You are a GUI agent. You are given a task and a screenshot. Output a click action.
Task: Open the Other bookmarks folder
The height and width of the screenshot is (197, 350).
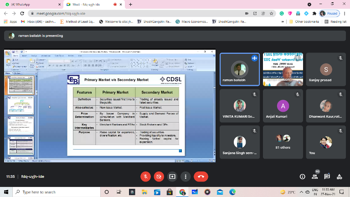[x=304, y=22]
